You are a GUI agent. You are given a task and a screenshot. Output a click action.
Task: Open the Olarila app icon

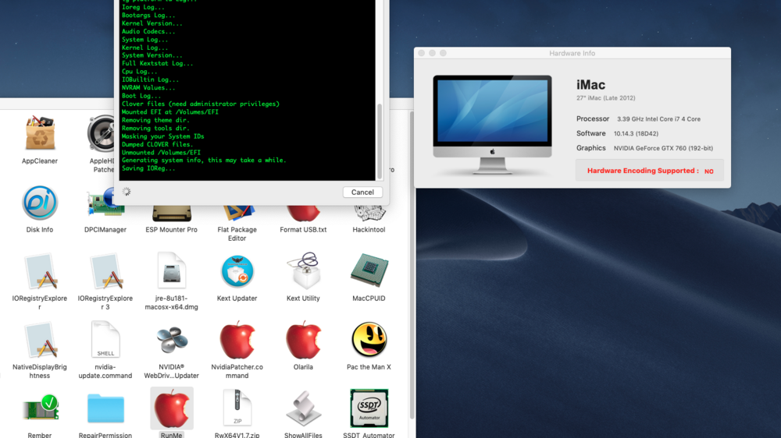[303, 340]
